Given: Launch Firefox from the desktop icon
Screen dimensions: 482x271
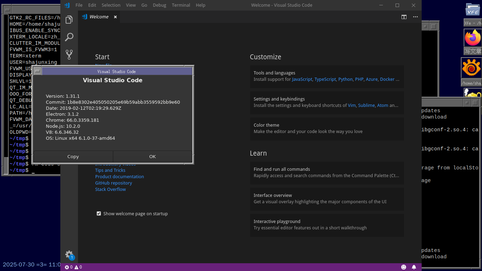Looking at the screenshot, I should pos(473,38).
